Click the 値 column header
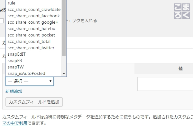The width and height of the screenshot is (193, 128). click(180, 68)
